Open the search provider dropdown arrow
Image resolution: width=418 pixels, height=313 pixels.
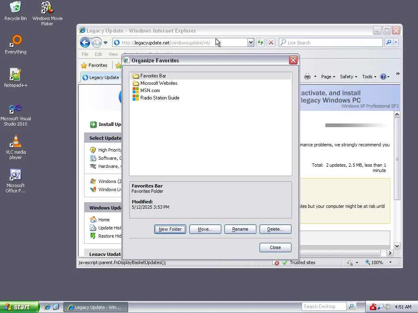pos(396,42)
